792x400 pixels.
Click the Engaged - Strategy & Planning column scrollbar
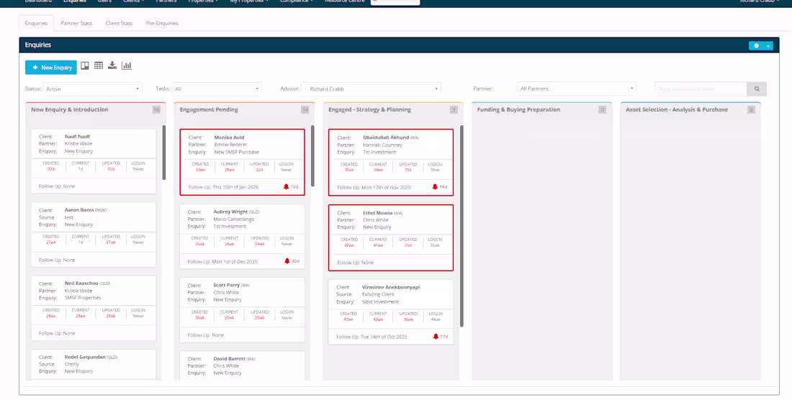pos(462,226)
